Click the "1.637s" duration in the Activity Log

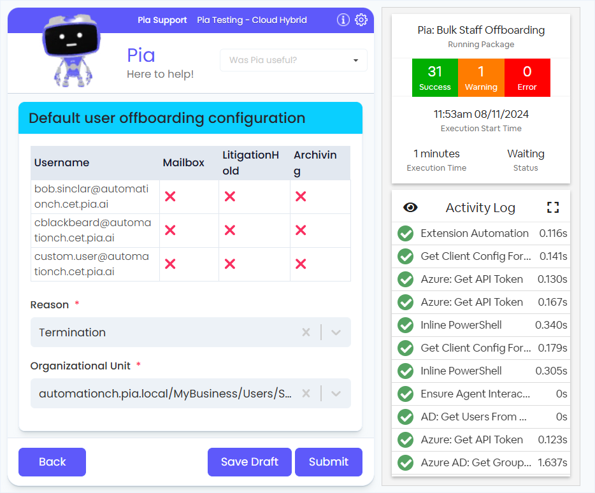pos(552,462)
